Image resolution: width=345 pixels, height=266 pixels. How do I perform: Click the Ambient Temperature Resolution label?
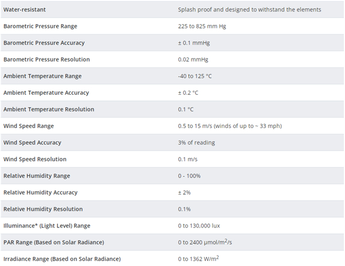pyautogui.click(x=49, y=110)
